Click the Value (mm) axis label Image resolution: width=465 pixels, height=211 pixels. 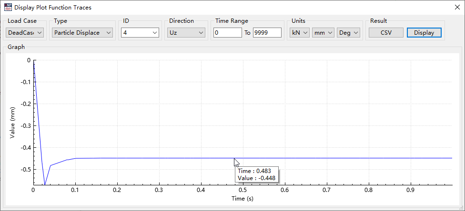[x=13, y=123]
